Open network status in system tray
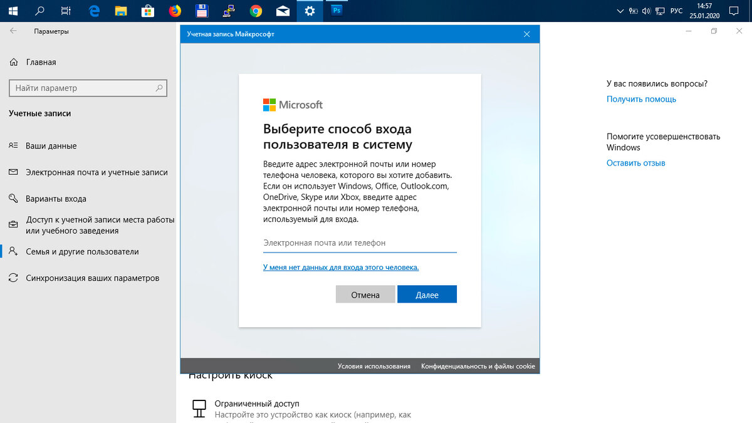The width and height of the screenshot is (752, 423). click(x=660, y=11)
